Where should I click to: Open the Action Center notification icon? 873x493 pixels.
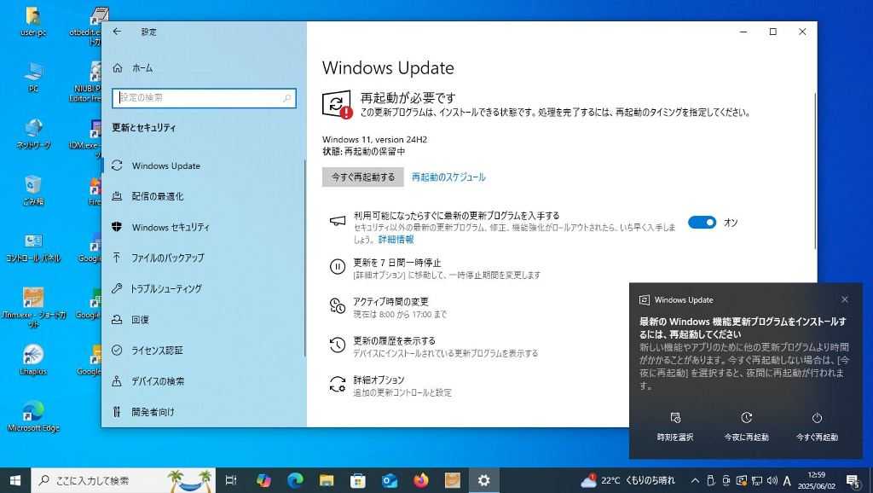click(x=853, y=480)
